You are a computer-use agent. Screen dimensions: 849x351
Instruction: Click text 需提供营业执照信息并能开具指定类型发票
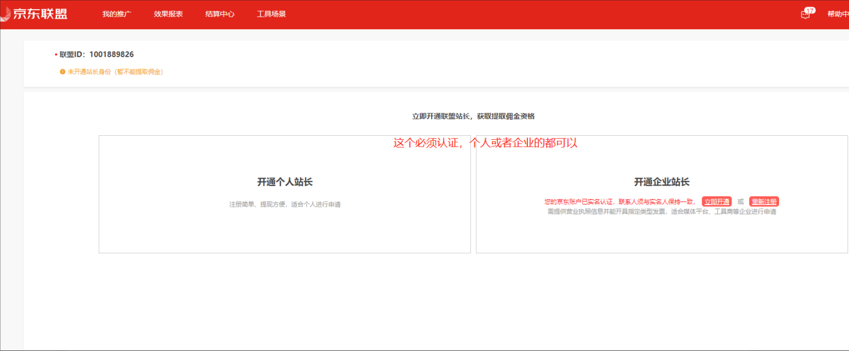point(607,212)
